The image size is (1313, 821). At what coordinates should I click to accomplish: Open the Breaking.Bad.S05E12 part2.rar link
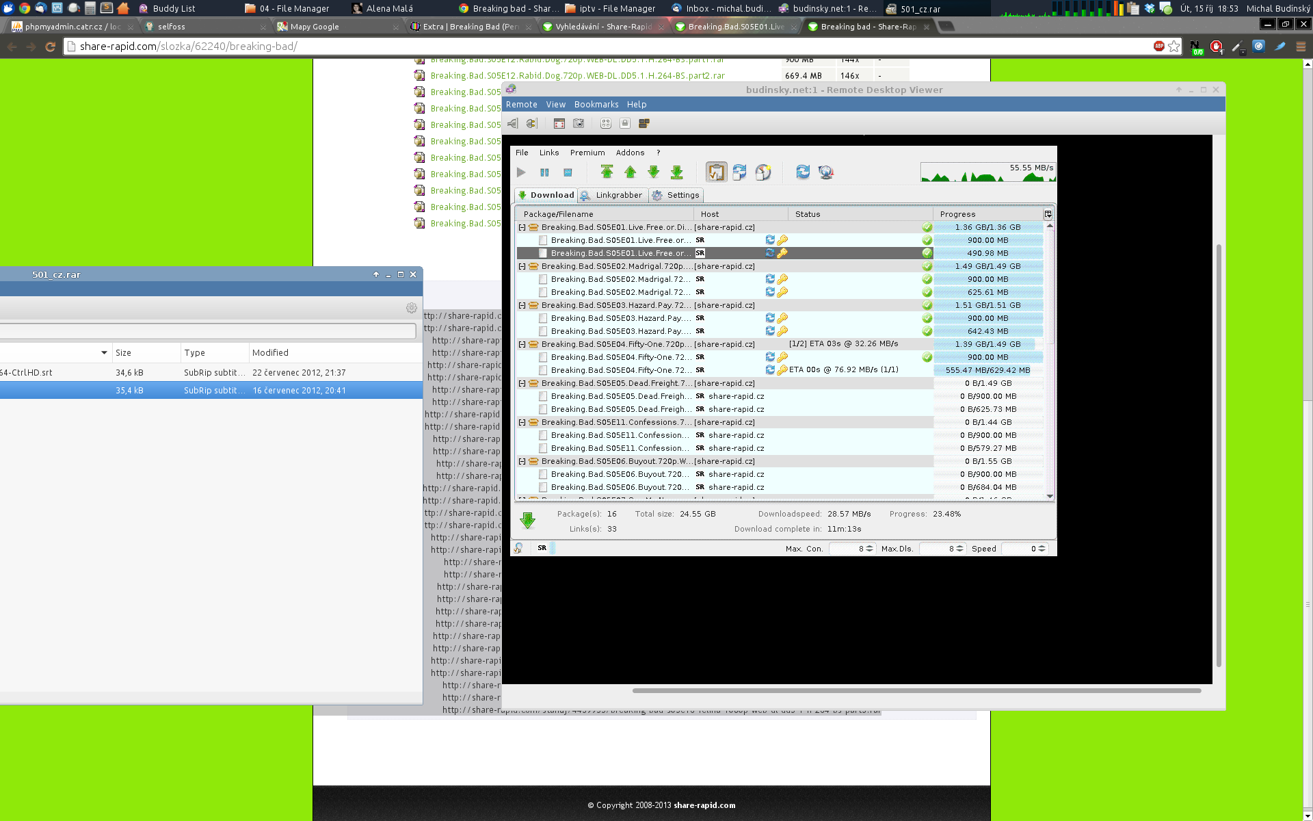578,76
